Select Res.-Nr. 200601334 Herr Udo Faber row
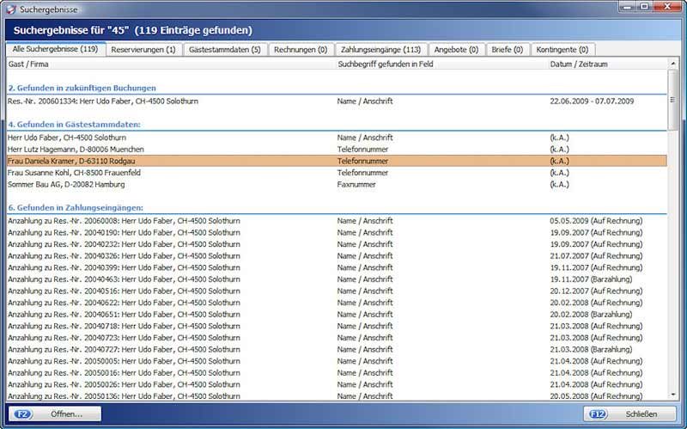 [x=337, y=101]
